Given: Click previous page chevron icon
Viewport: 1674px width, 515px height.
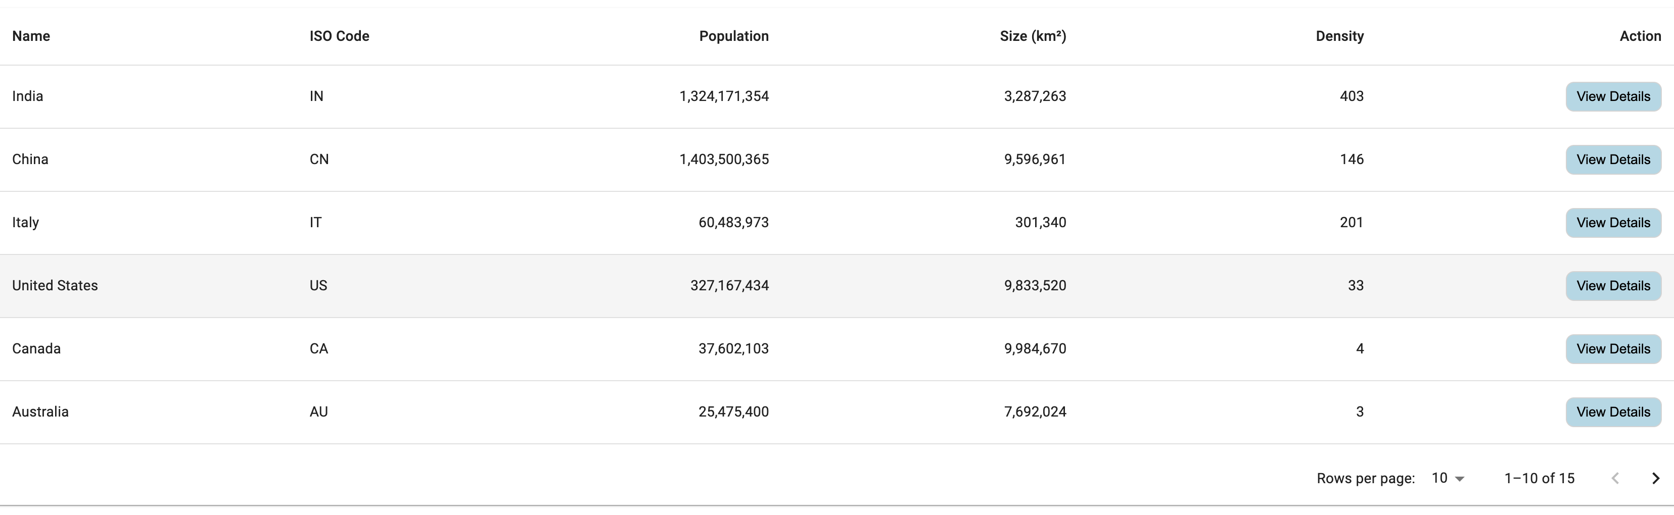Looking at the screenshot, I should click(1615, 479).
